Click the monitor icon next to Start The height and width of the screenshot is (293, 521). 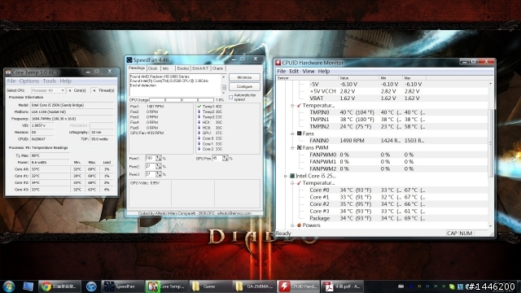(28, 286)
